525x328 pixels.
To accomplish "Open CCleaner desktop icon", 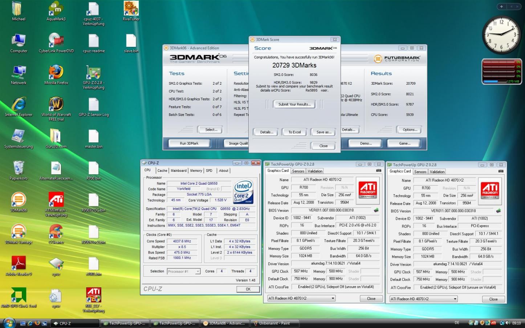I will [x=56, y=235].
